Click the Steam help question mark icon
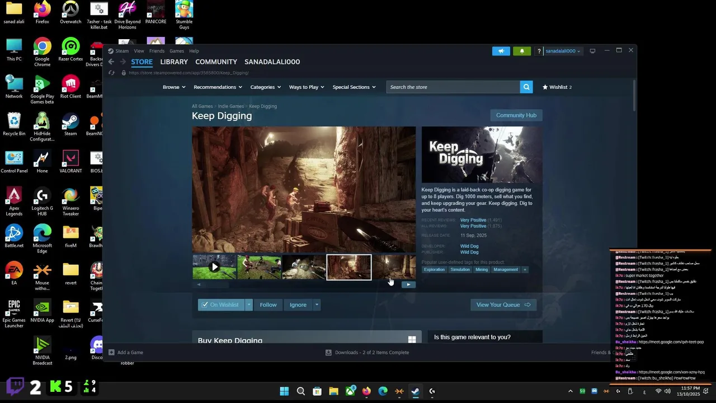This screenshot has height=403, width=716. point(539,51)
